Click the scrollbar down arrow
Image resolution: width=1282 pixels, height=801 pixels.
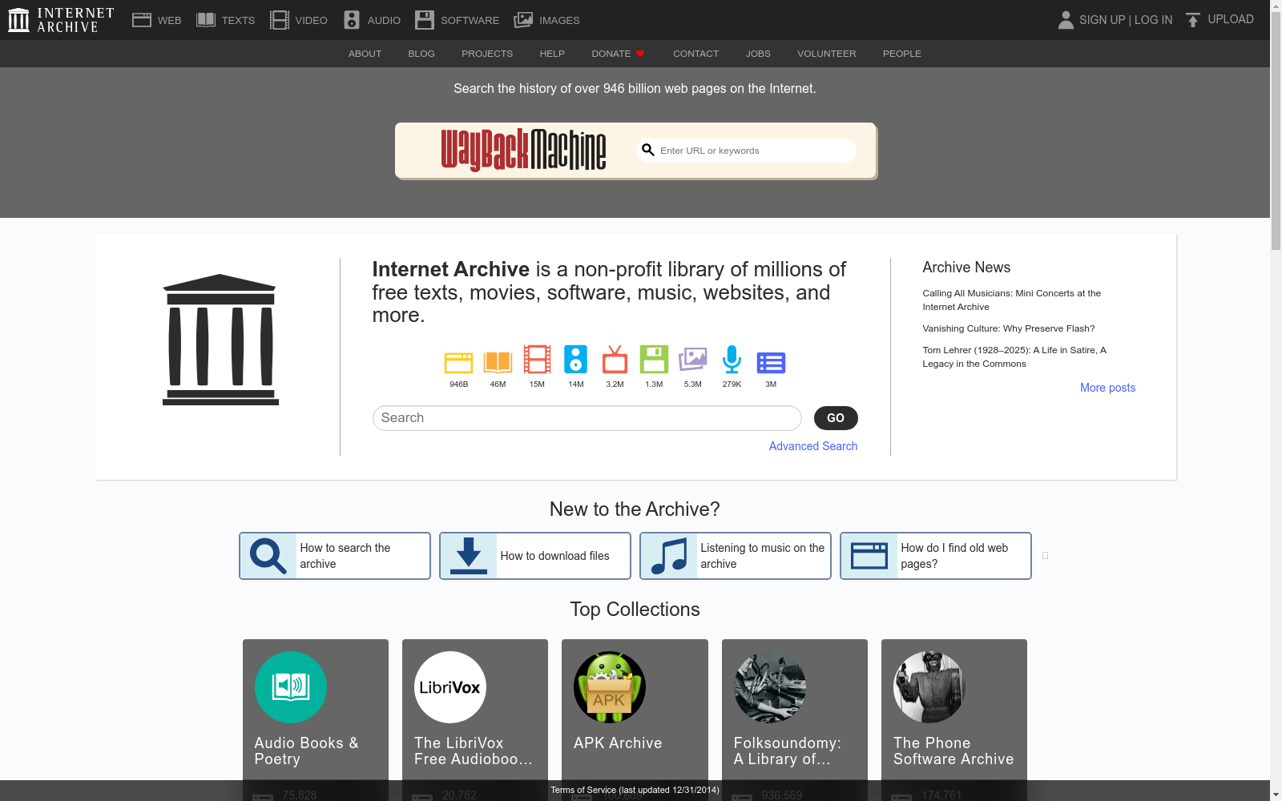1276,795
